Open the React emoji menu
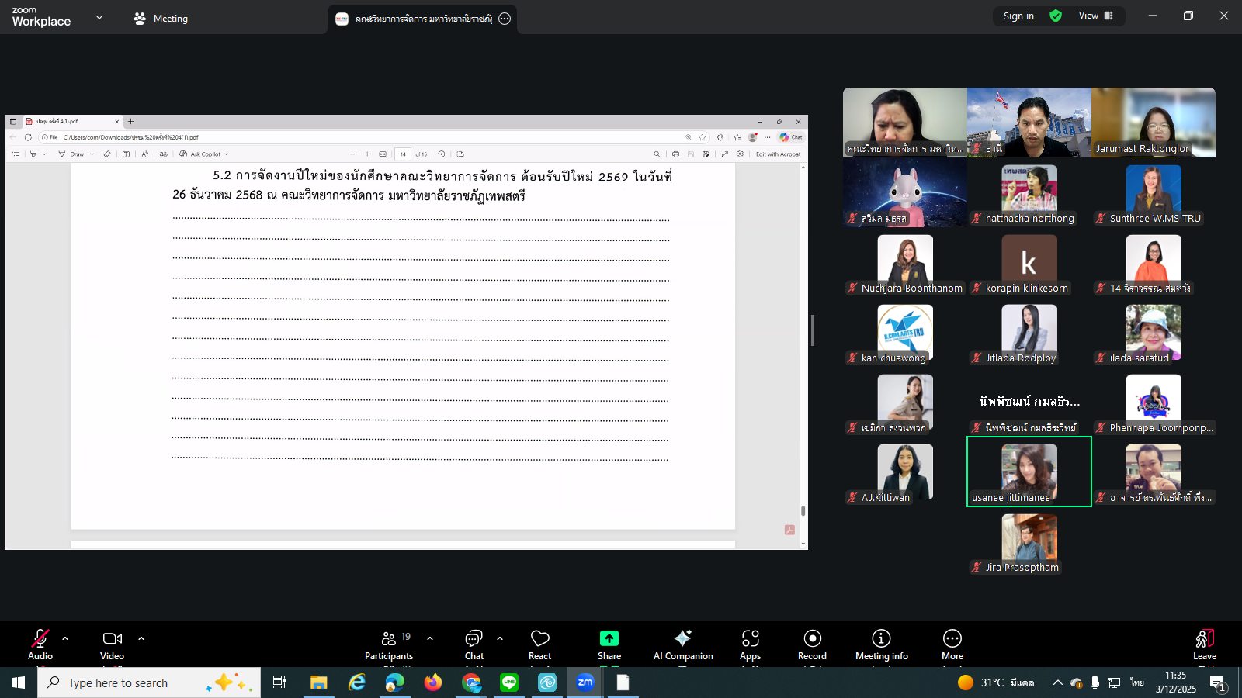 [x=539, y=645]
